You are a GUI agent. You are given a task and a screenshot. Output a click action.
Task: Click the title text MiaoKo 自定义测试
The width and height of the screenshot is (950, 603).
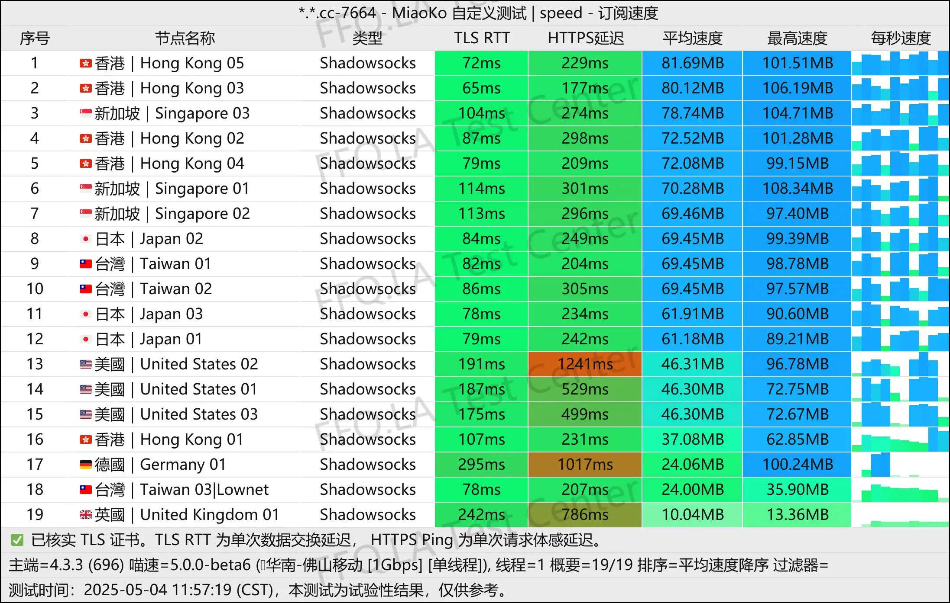click(x=459, y=13)
